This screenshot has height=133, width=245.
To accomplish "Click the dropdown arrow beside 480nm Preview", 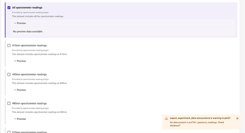I will coord(15,119).
